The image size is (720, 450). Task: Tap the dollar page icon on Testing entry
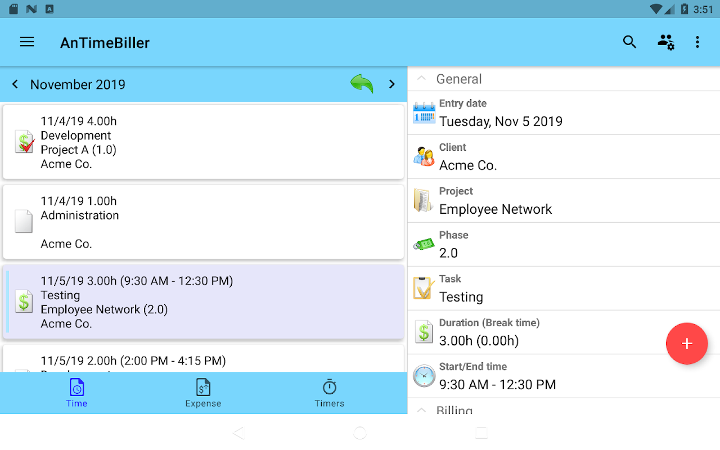24,301
